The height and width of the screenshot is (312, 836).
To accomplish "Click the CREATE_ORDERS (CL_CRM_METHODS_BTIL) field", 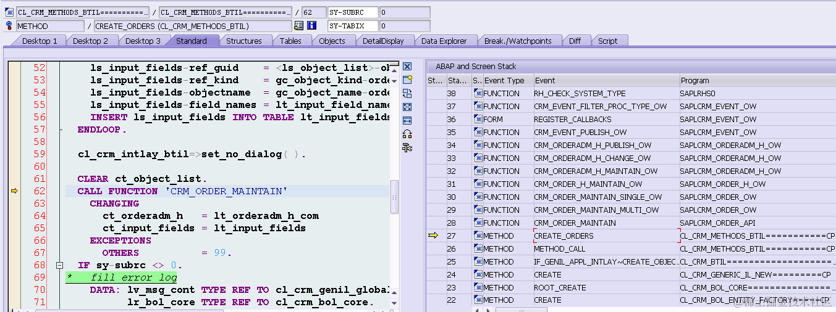I will [192, 26].
